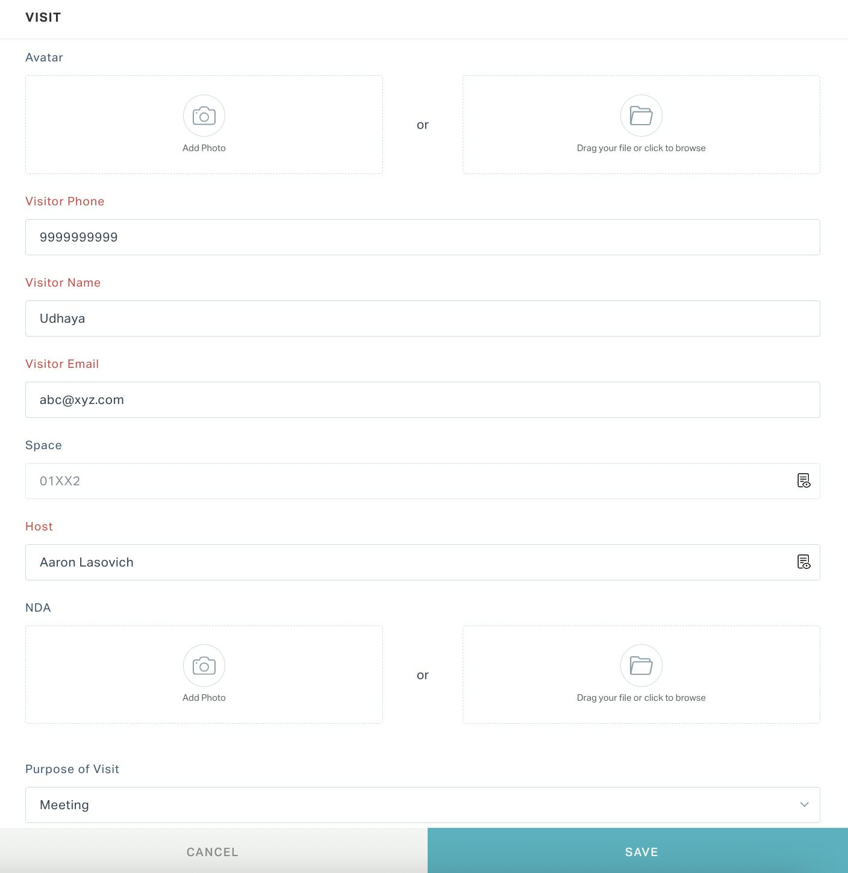
Task: Click the CANCEL button
Action: click(213, 852)
